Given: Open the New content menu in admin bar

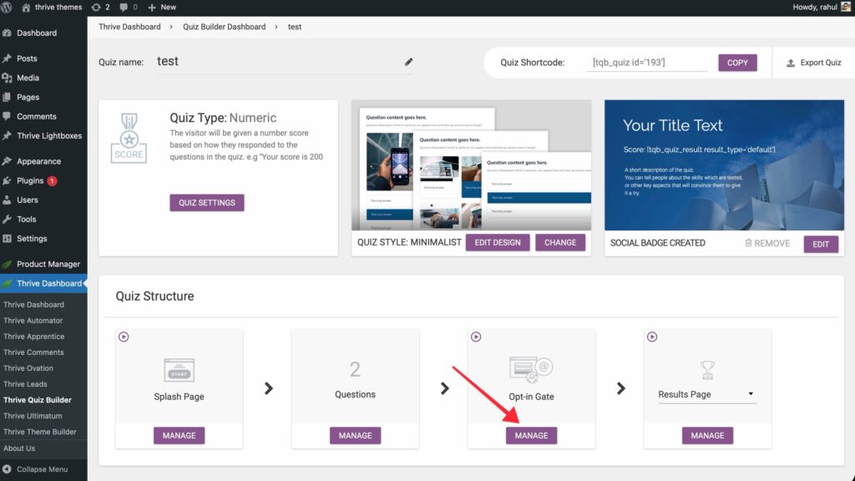Looking at the screenshot, I should [x=162, y=7].
